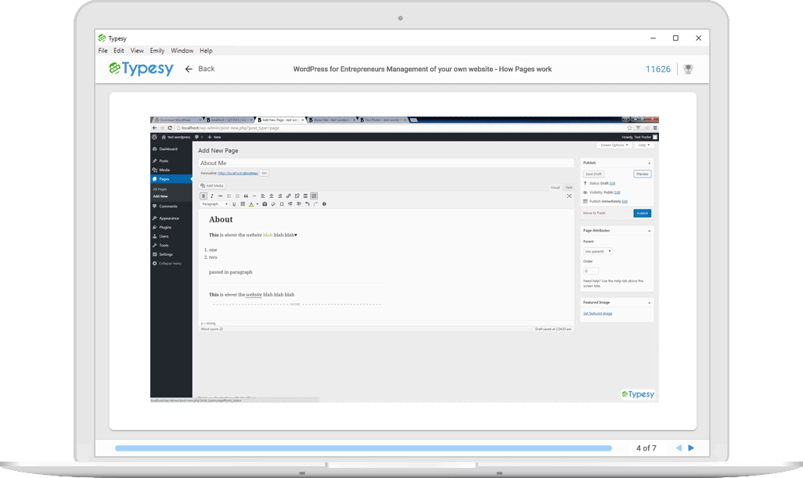The width and height of the screenshot is (803, 478).
Task: Click the horizontal line icon
Action: (x=254, y=196)
